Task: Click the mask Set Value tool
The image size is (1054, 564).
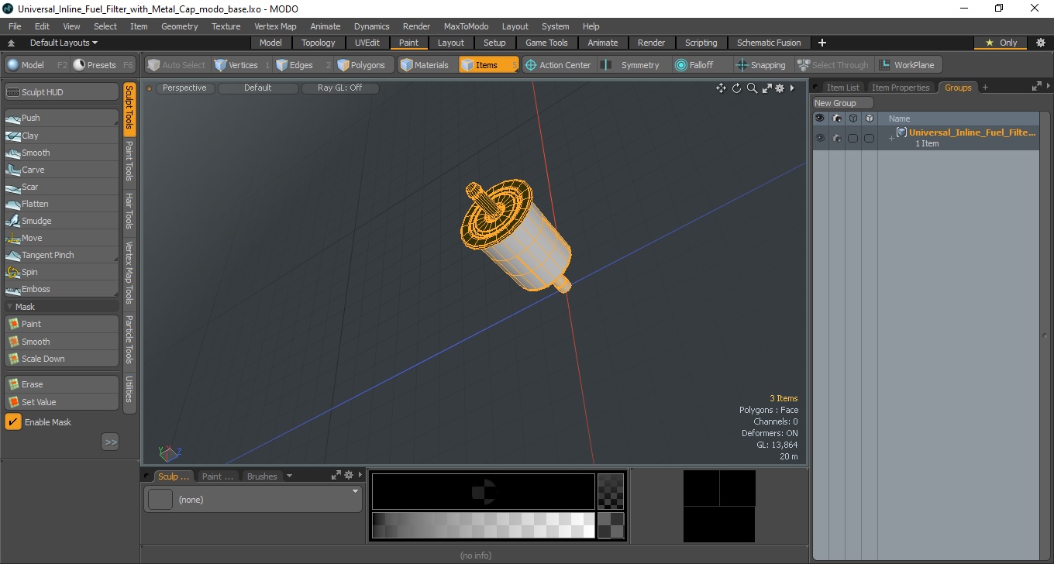Action: [61, 402]
